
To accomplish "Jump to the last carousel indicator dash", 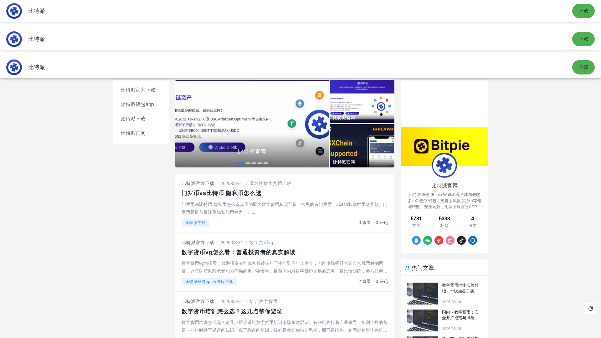I will point(265,163).
